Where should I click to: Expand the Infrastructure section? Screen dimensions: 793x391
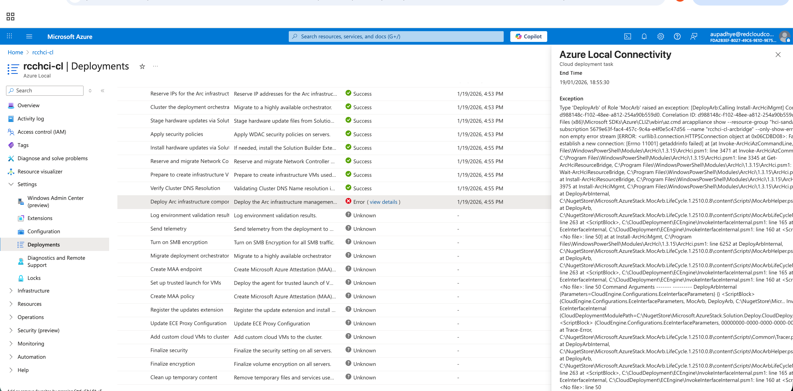(11, 291)
